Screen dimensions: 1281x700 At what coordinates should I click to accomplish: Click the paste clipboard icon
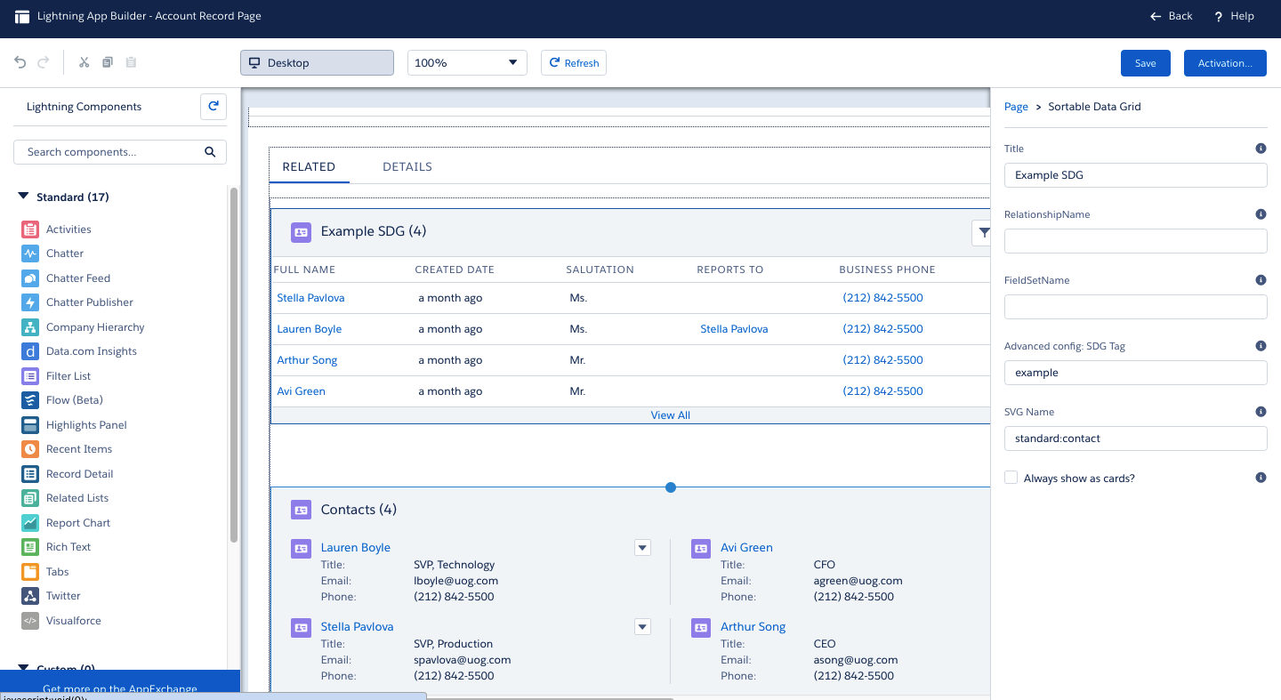click(x=131, y=62)
